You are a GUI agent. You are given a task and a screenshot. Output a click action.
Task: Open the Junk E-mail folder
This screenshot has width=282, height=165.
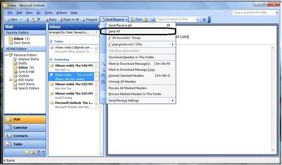click(x=24, y=72)
